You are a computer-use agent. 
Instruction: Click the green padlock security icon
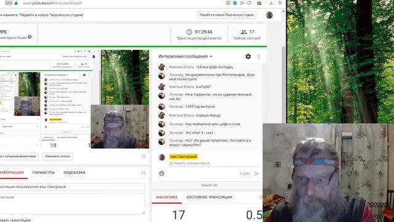(16, 3)
